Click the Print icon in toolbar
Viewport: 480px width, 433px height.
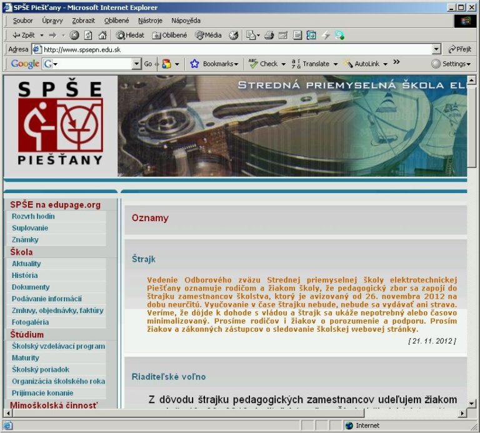click(x=269, y=36)
